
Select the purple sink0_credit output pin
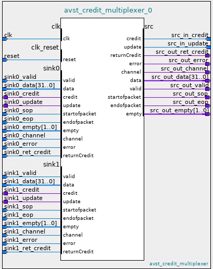pos(5,97)
